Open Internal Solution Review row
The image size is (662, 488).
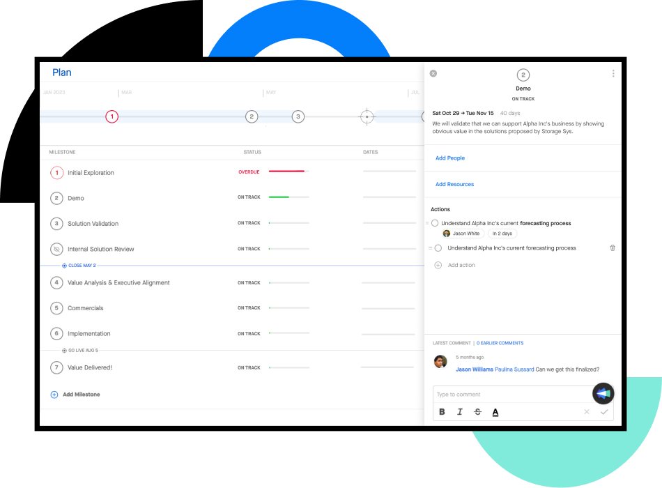point(232,250)
